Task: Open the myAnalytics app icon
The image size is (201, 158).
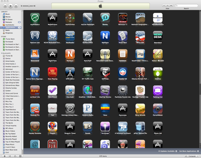Action: (x=35, y=18)
